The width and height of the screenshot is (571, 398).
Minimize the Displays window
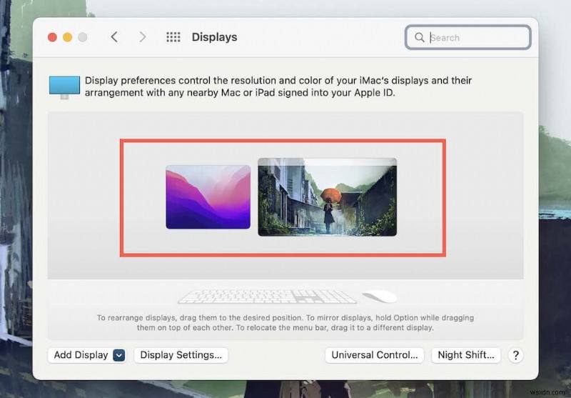coord(67,37)
